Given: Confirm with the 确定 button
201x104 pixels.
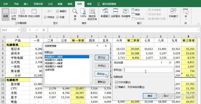Looking at the screenshot, I should [x=150, y=96].
